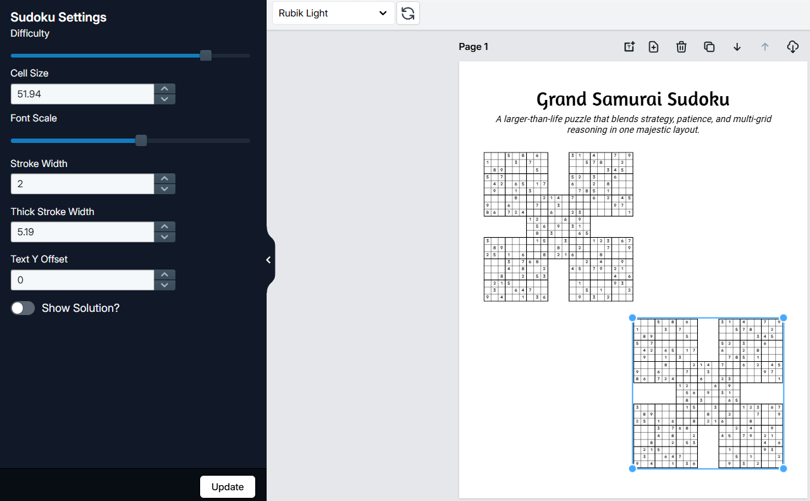Add a new page
Screen dimensions: 810x501
(654, 47)
